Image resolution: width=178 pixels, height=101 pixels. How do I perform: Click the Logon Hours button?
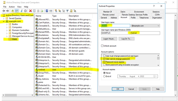point(109,39)
